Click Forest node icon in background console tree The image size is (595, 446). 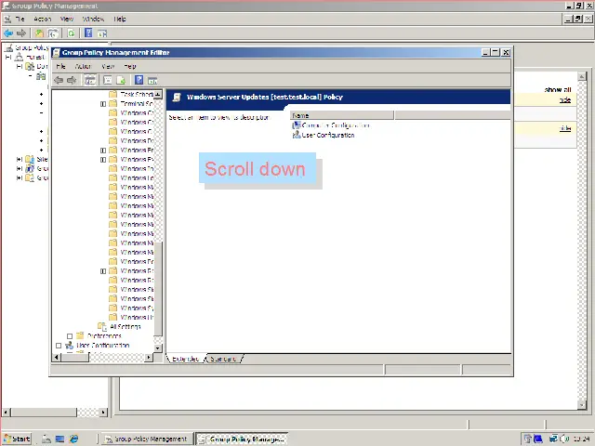(19, 57)
